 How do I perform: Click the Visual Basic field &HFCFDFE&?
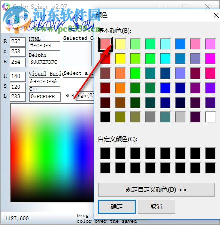[x=44, y=82]
